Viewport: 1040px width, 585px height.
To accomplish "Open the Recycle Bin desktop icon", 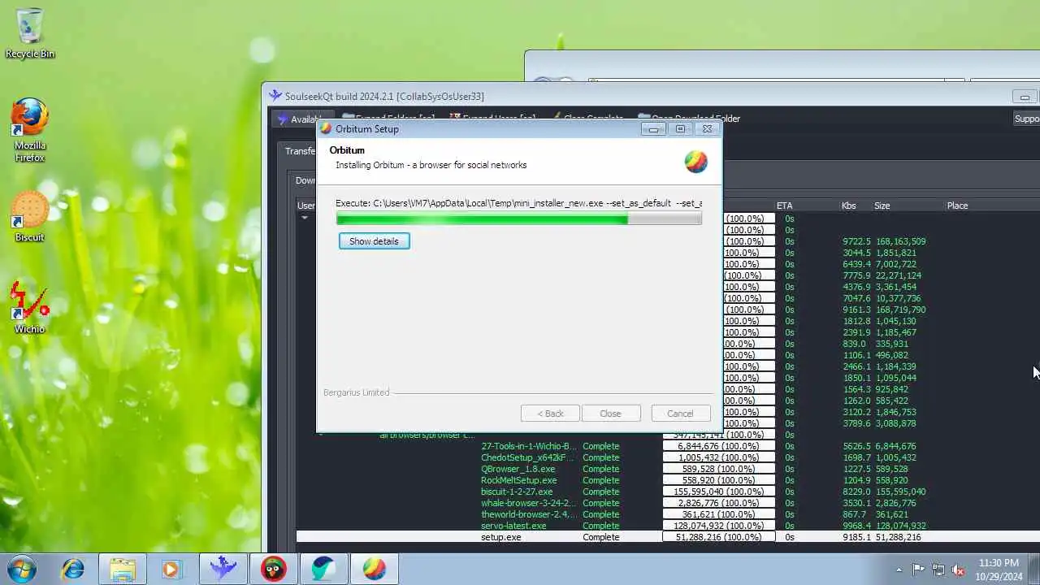I will 30,32.
